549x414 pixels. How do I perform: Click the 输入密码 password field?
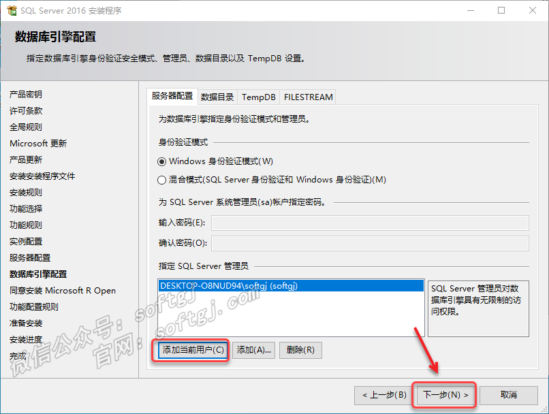tap(370, 223)
